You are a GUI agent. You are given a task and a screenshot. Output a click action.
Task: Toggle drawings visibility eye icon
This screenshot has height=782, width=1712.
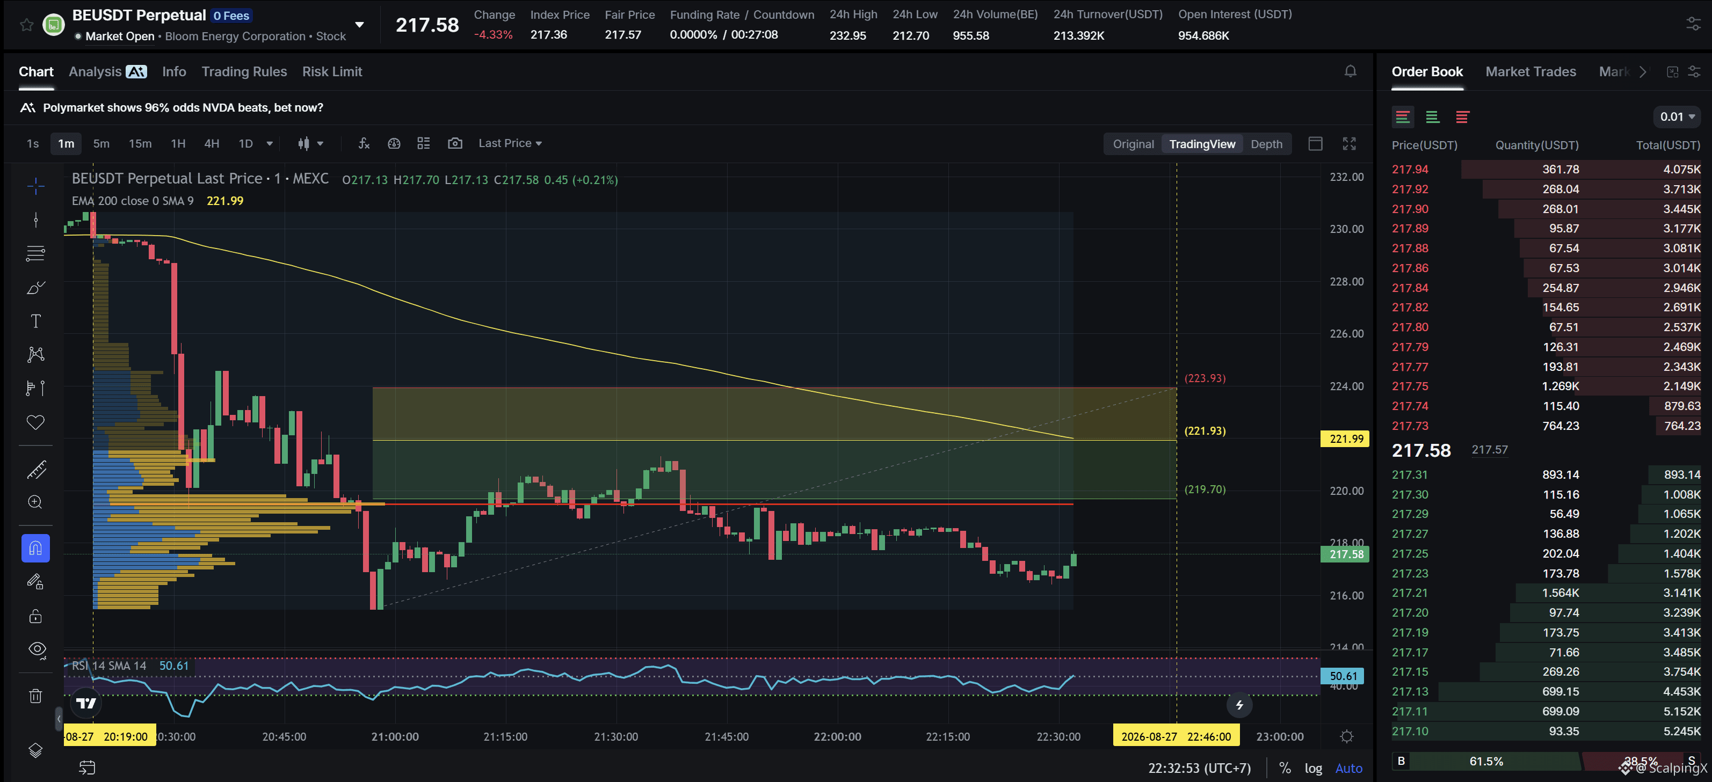(x=37, y=649)
